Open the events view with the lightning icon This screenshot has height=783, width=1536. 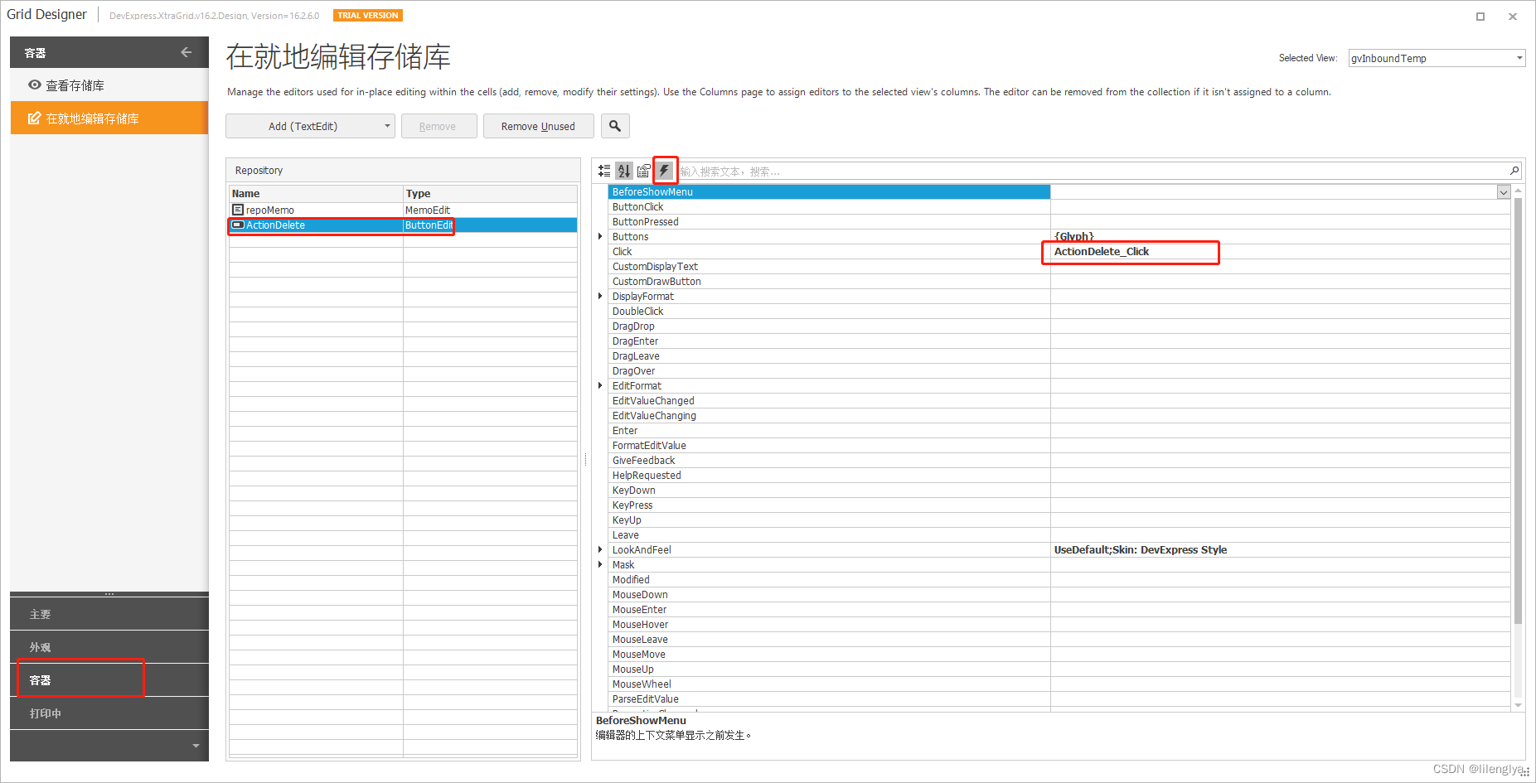coord(665,170)
